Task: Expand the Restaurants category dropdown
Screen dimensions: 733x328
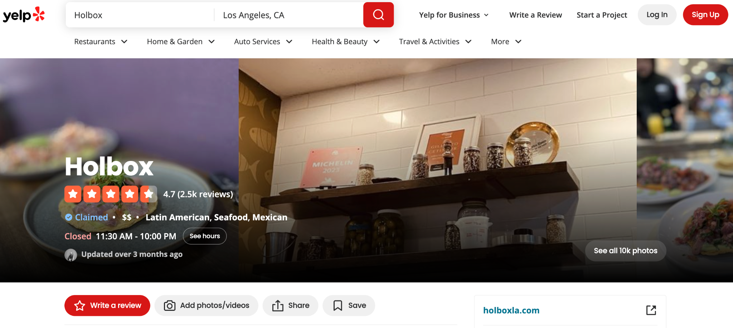Action: click(x=101, y=41)
